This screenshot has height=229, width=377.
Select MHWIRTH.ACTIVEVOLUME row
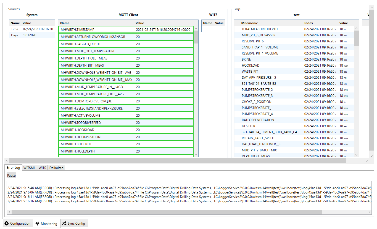coord(126,115)
